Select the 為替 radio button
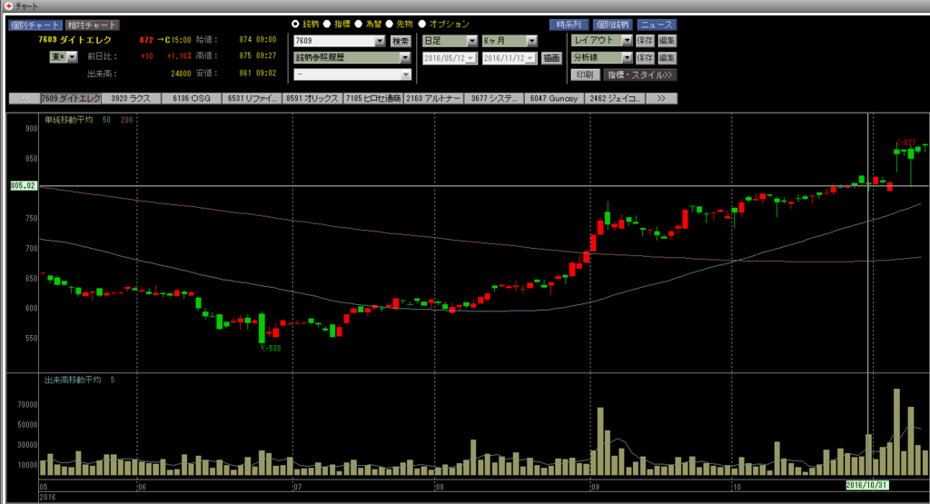This screenshot has height=504, width=930. click(358, 24)
